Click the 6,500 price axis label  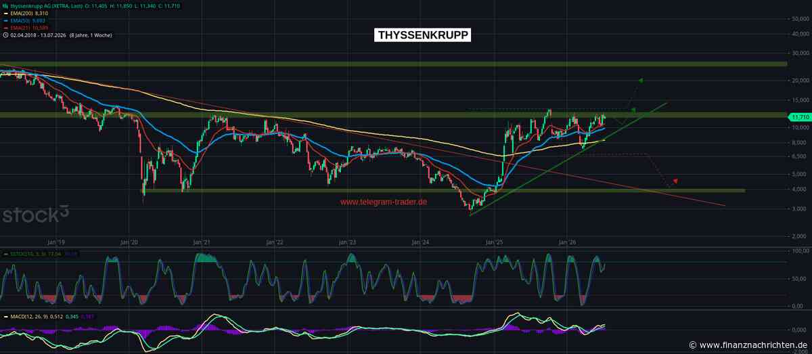(x=799, y=156)
